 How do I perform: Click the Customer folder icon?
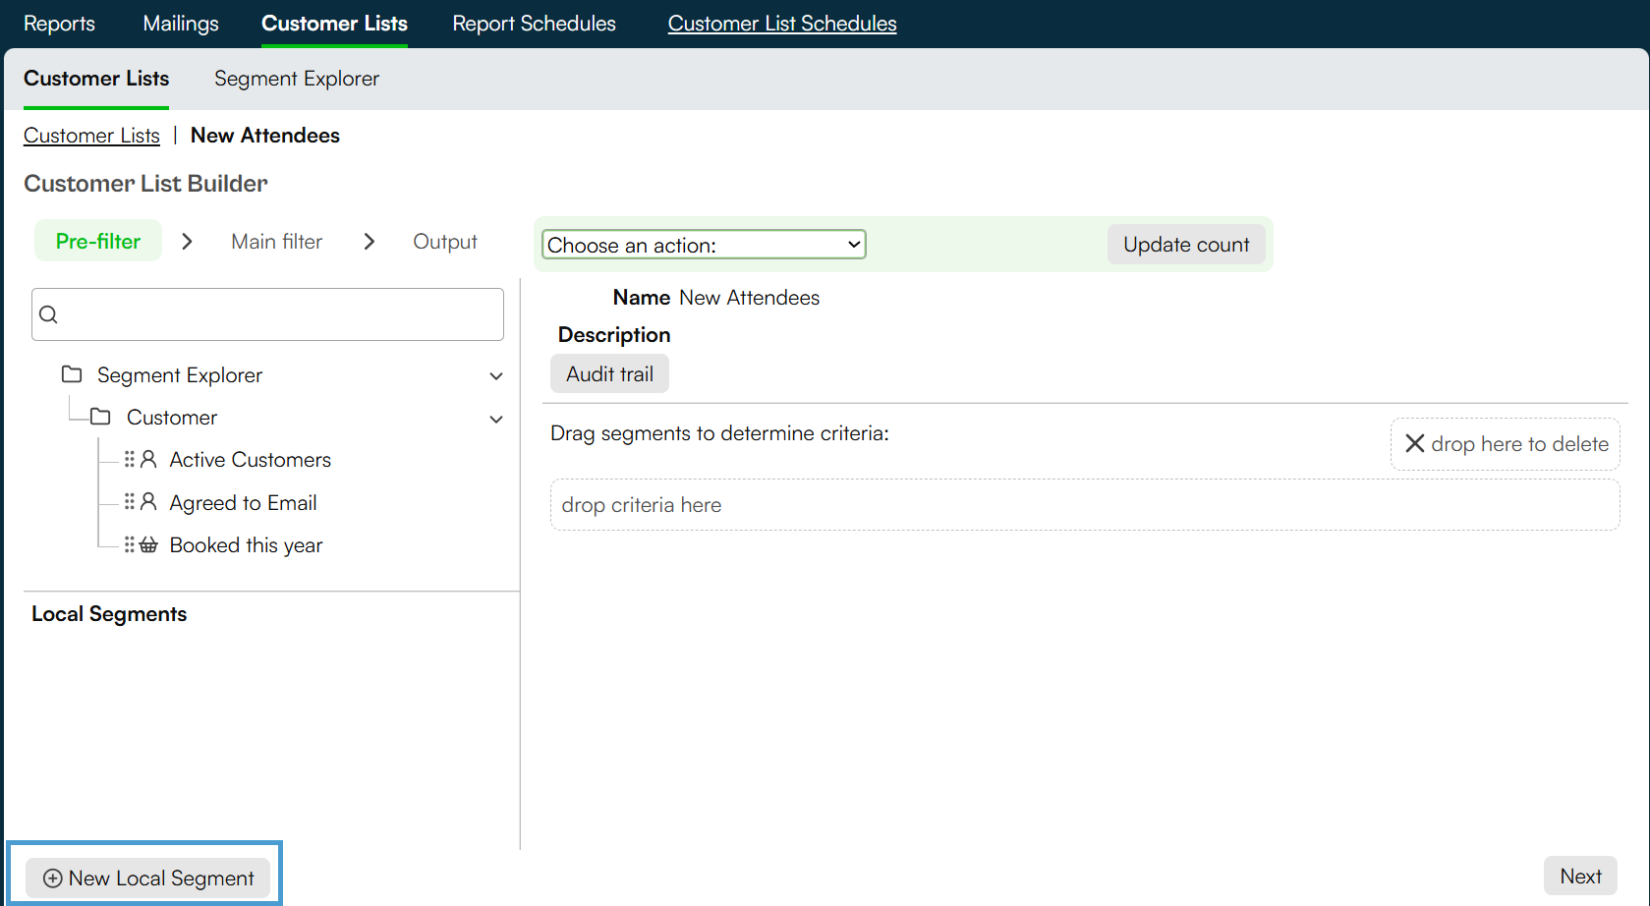tap(100, 417)
